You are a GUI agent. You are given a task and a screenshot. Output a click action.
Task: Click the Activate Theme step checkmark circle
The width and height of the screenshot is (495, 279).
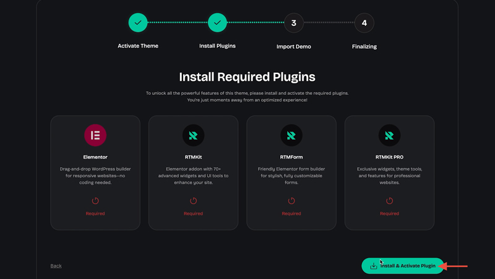[138, 23]
